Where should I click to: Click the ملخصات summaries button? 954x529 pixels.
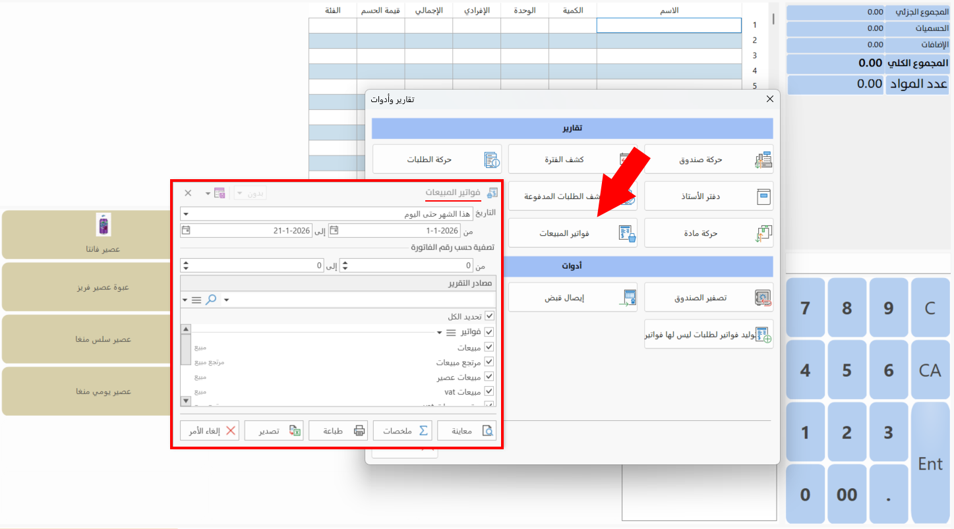[402, 431]
